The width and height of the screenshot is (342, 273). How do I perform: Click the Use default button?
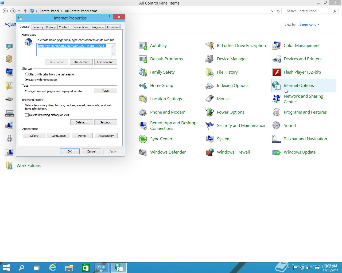pos(81,62)
